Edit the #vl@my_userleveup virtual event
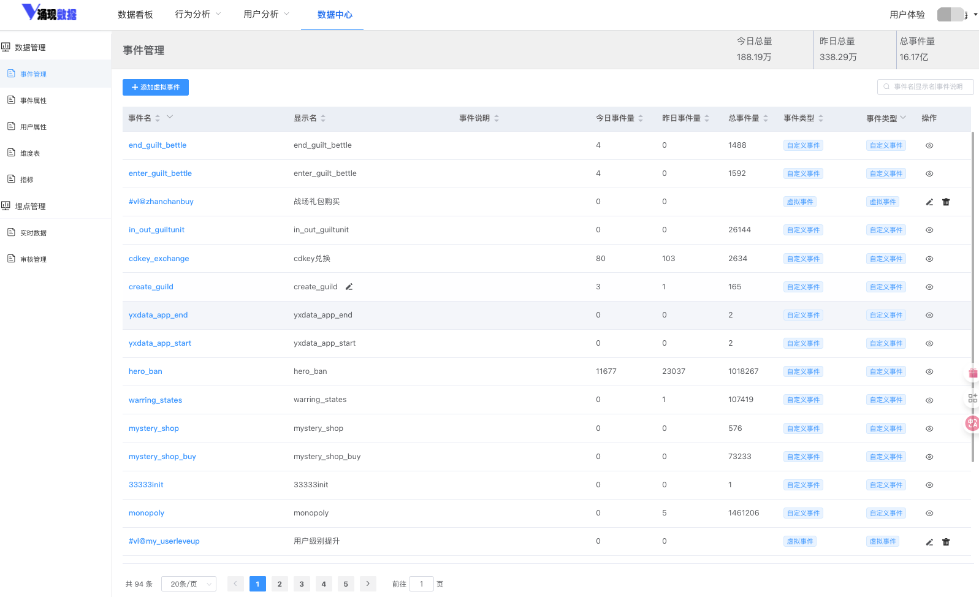The width and height of the screenshot is (979, 597). point(929,542)
